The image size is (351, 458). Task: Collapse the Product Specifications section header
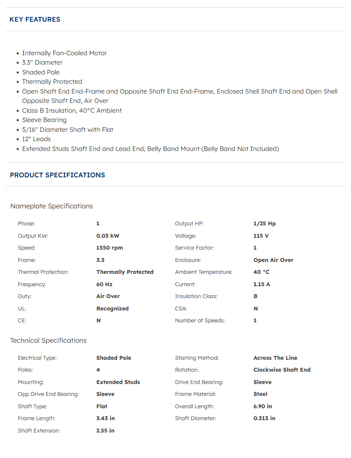pos(57,175)
